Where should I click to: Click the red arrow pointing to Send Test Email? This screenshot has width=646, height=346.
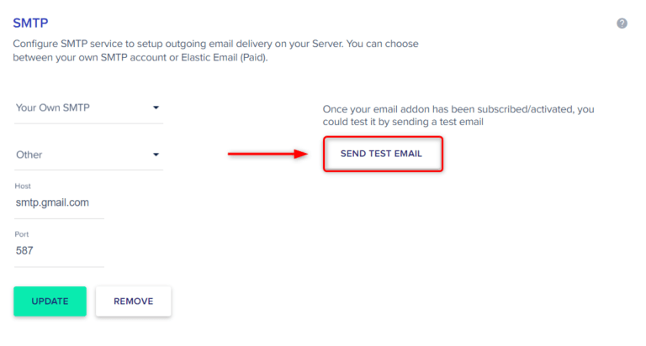point(268,155)
